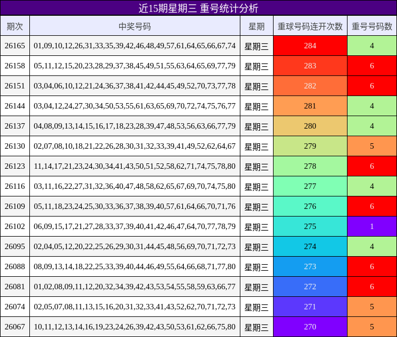Click winning numbers of issue 26137

135,126
